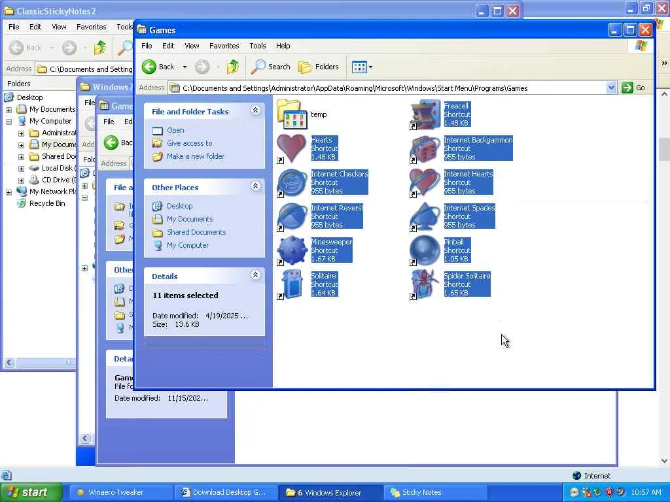Open the File menu in Games window
The height and width of the screenshot is (502, 670).
pyautogui.click(x=147, y=46)
